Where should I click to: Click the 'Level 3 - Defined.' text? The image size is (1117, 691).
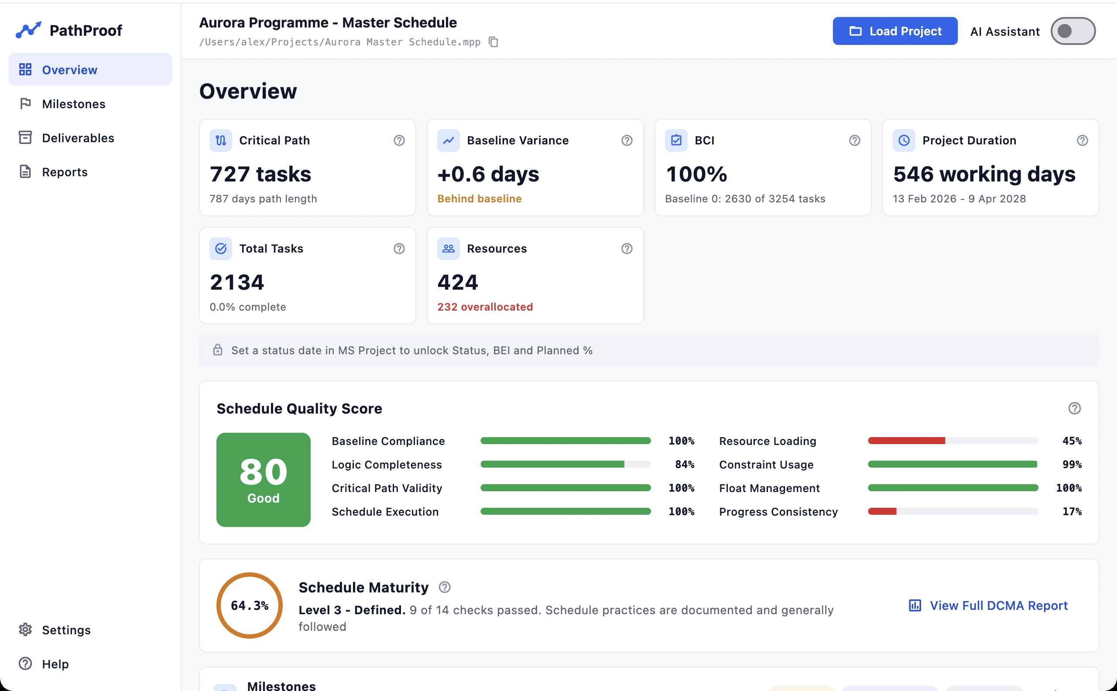[x=352, y=610]
